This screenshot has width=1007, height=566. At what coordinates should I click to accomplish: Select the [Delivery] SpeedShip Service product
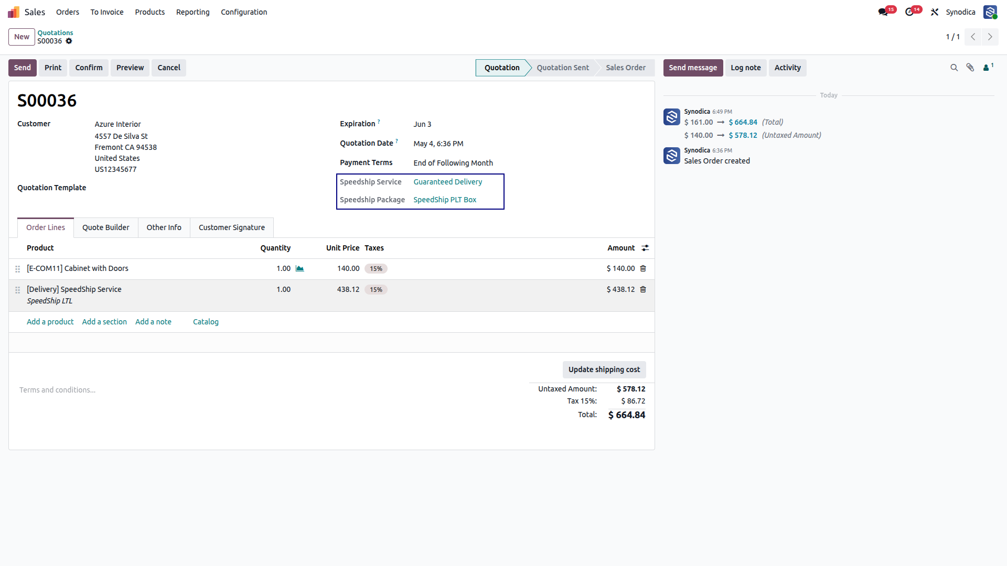[74, 289]
